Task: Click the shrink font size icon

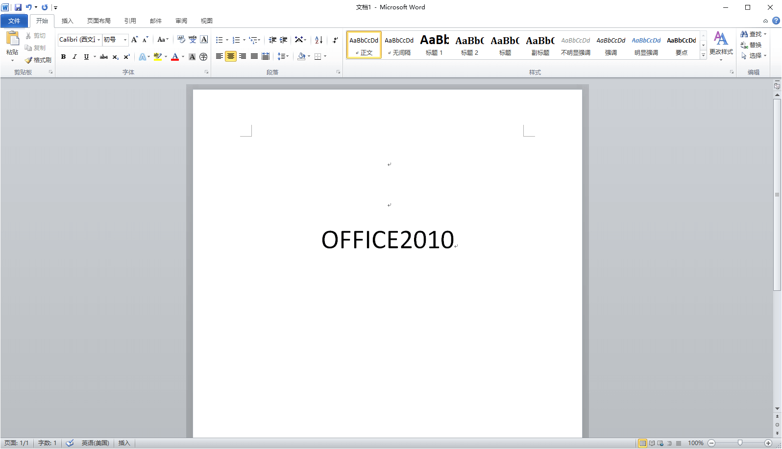Action: coord(146,40)
